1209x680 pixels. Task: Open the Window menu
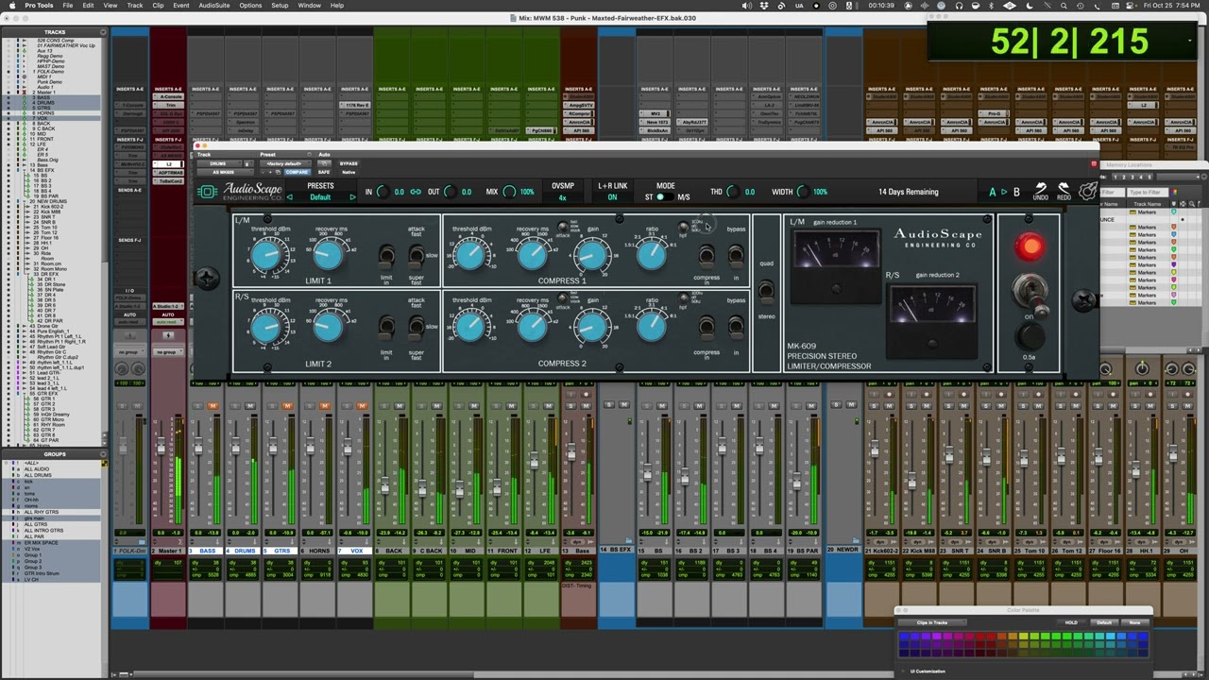[x=309, y=6]
